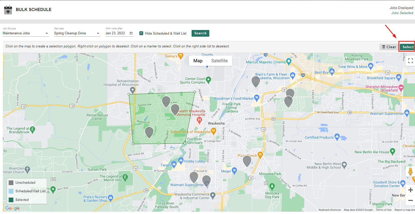The height and width of the screenshot is (214, 415).
Task: Switch to the Satellite view tab
Action: (219, 61)
